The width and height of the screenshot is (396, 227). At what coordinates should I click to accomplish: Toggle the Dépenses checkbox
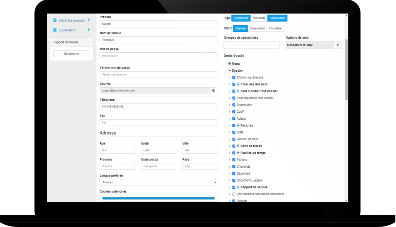(x=234, y=174)
